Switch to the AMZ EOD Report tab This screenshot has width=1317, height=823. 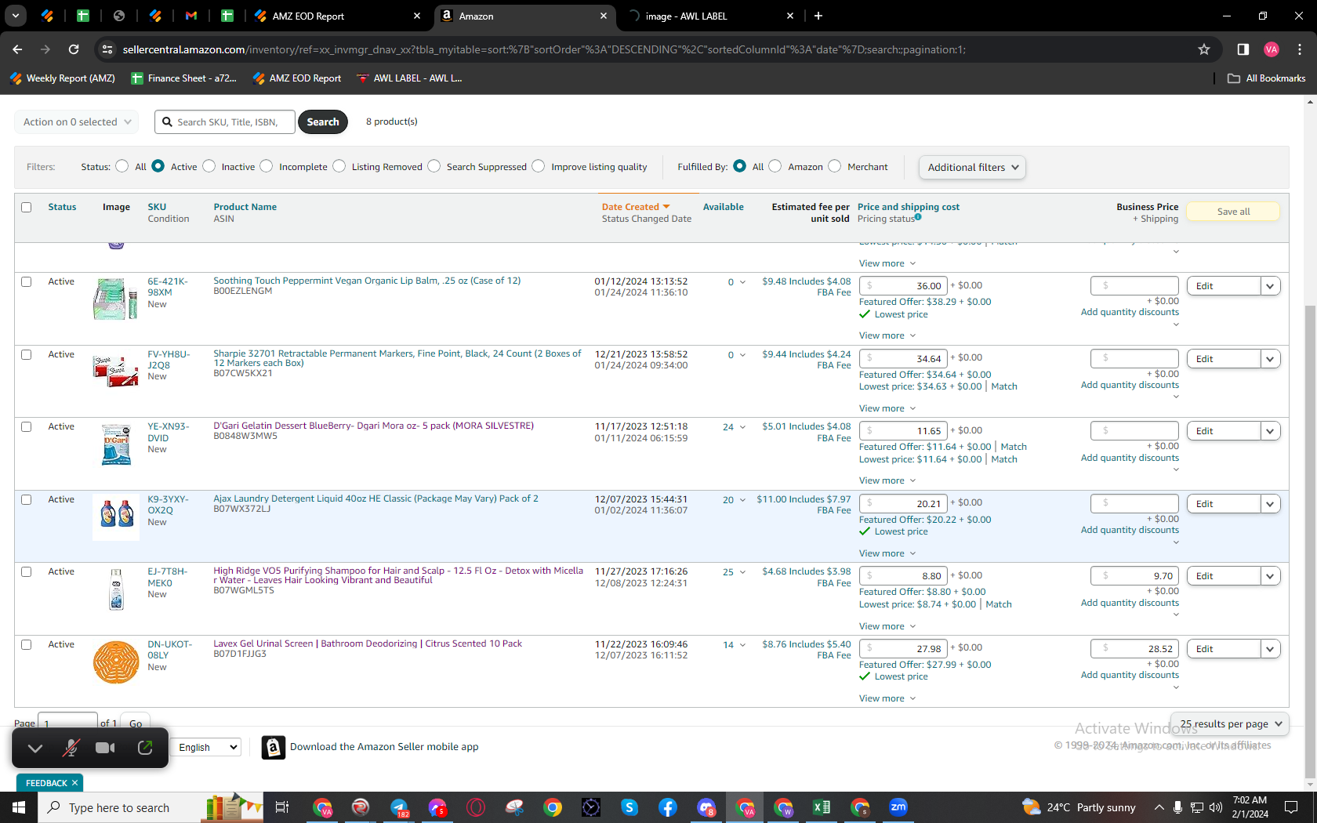337,16
